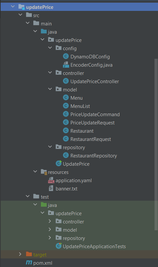Select the MenuList class
158x267 pixels.
click(80, 106)
